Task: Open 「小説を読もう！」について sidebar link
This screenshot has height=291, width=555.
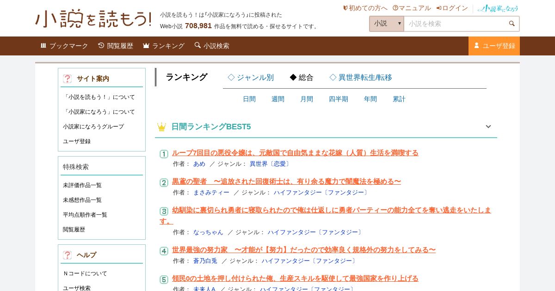Action: tap(99, 97)
